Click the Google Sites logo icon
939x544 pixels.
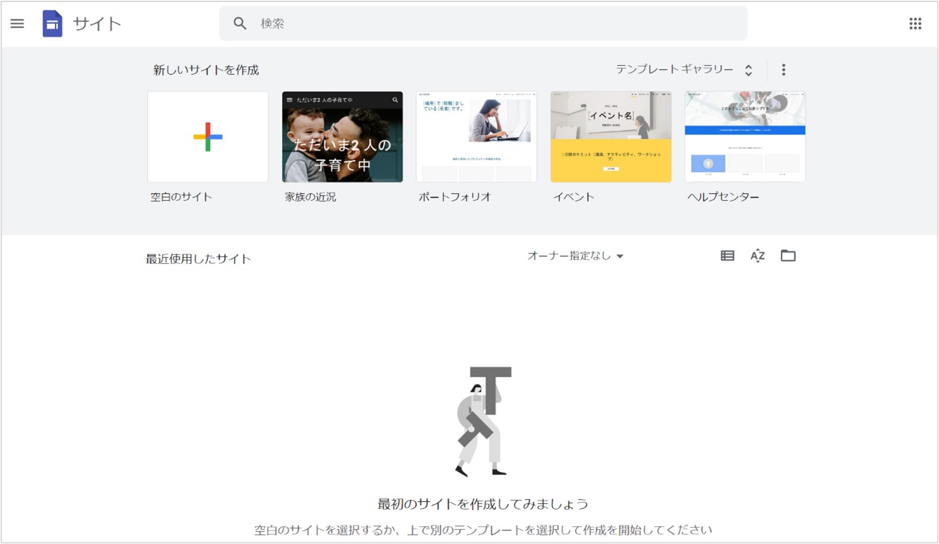click(x=52, y=24)
